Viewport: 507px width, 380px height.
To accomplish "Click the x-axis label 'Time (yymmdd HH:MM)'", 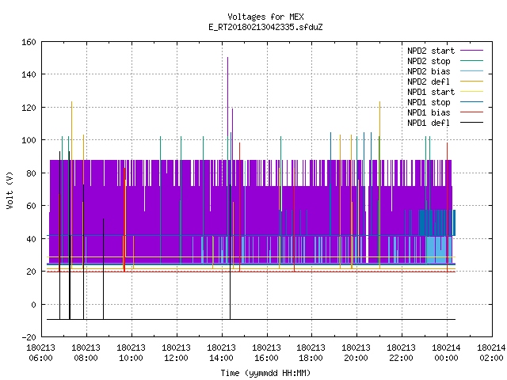I will click(265, 373).
